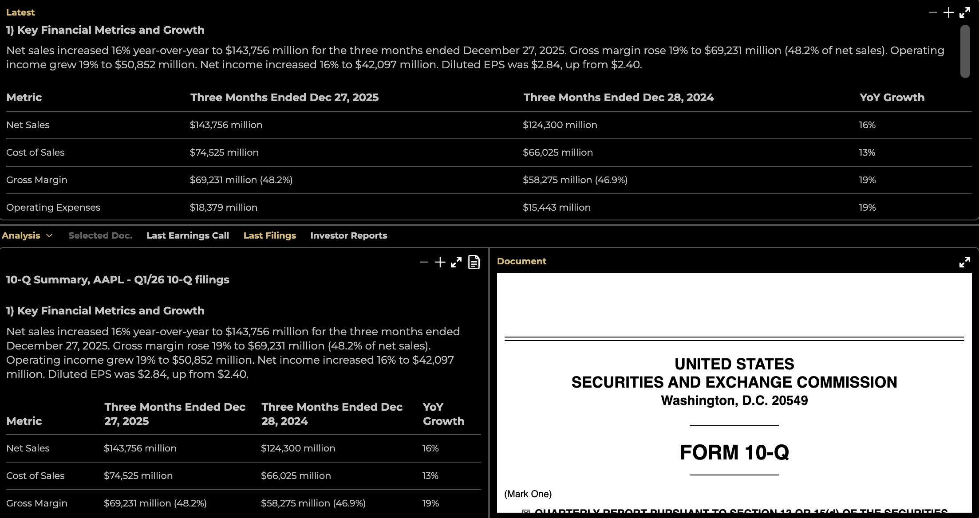Click the FORM 10-Q title in document
This screenshot has width=979, height=518.
pos(734,452)
